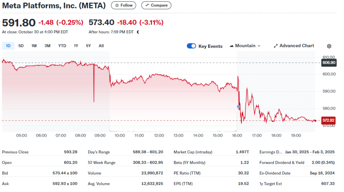Click the star icon in Follow
This screenshot has width=344, height=192.
tap(117, 5)
